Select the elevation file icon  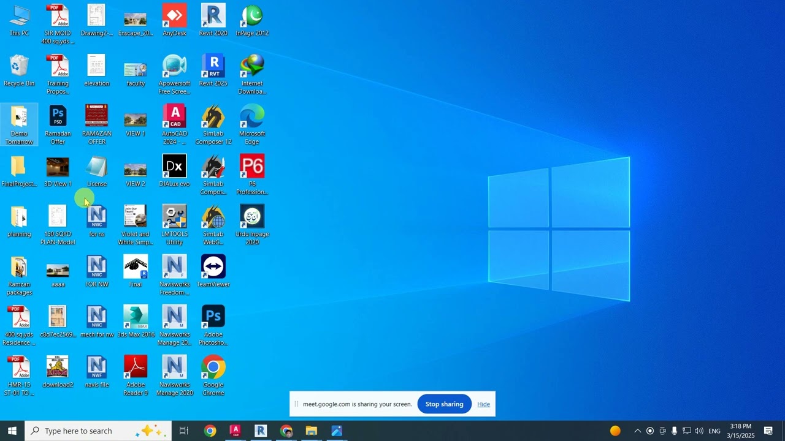(x=97, y=71)
